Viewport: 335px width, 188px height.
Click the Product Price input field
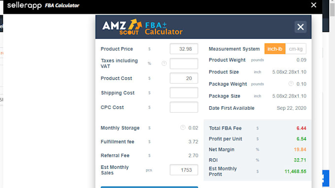pyautogui.click(x=184, y=49)
